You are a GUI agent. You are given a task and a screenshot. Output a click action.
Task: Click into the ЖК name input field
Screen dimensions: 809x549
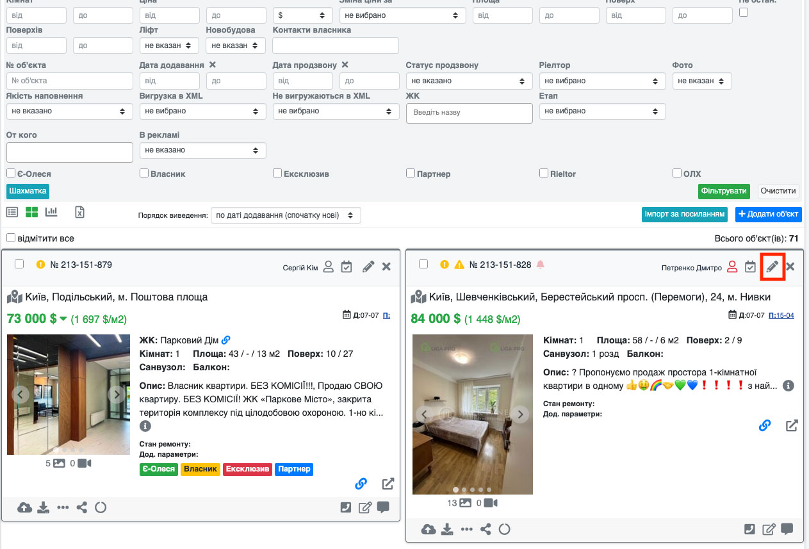(x=469, y=113)
